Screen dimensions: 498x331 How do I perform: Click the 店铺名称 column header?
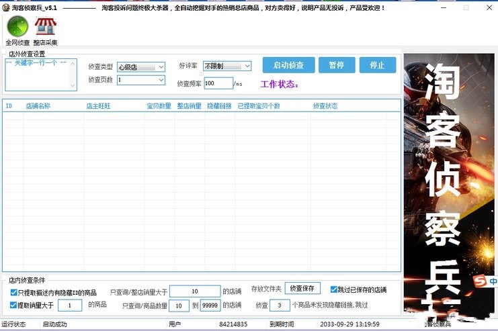tap(38, 106)
